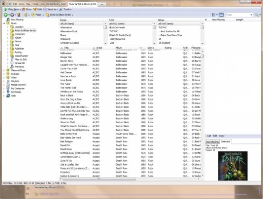Click the column browser view icon
Viewport: 263px width, 199px height.
tap(221, 15)
